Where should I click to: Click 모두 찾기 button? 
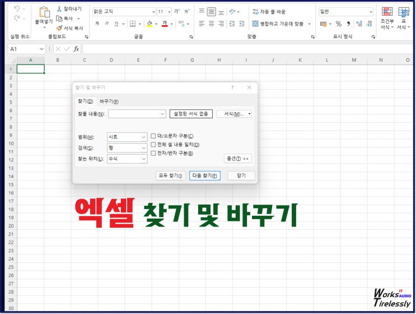170,176
